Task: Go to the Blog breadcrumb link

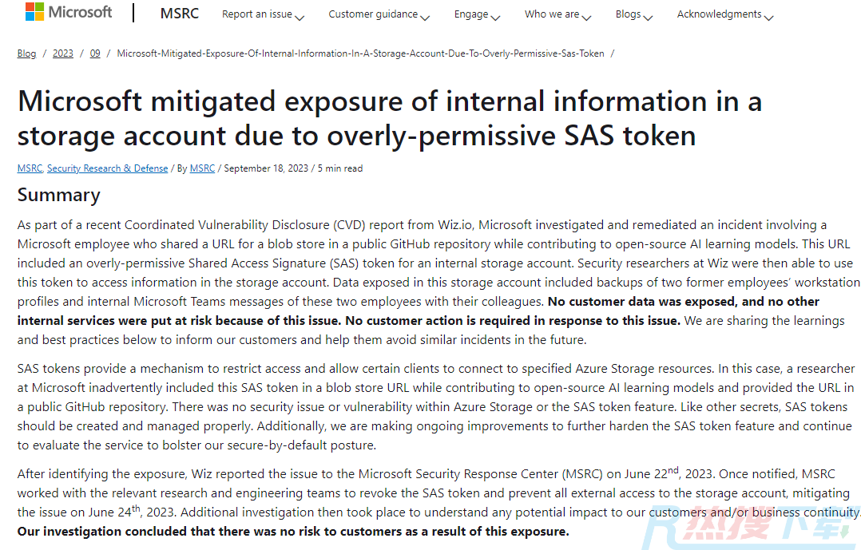Action: (26, 53)
